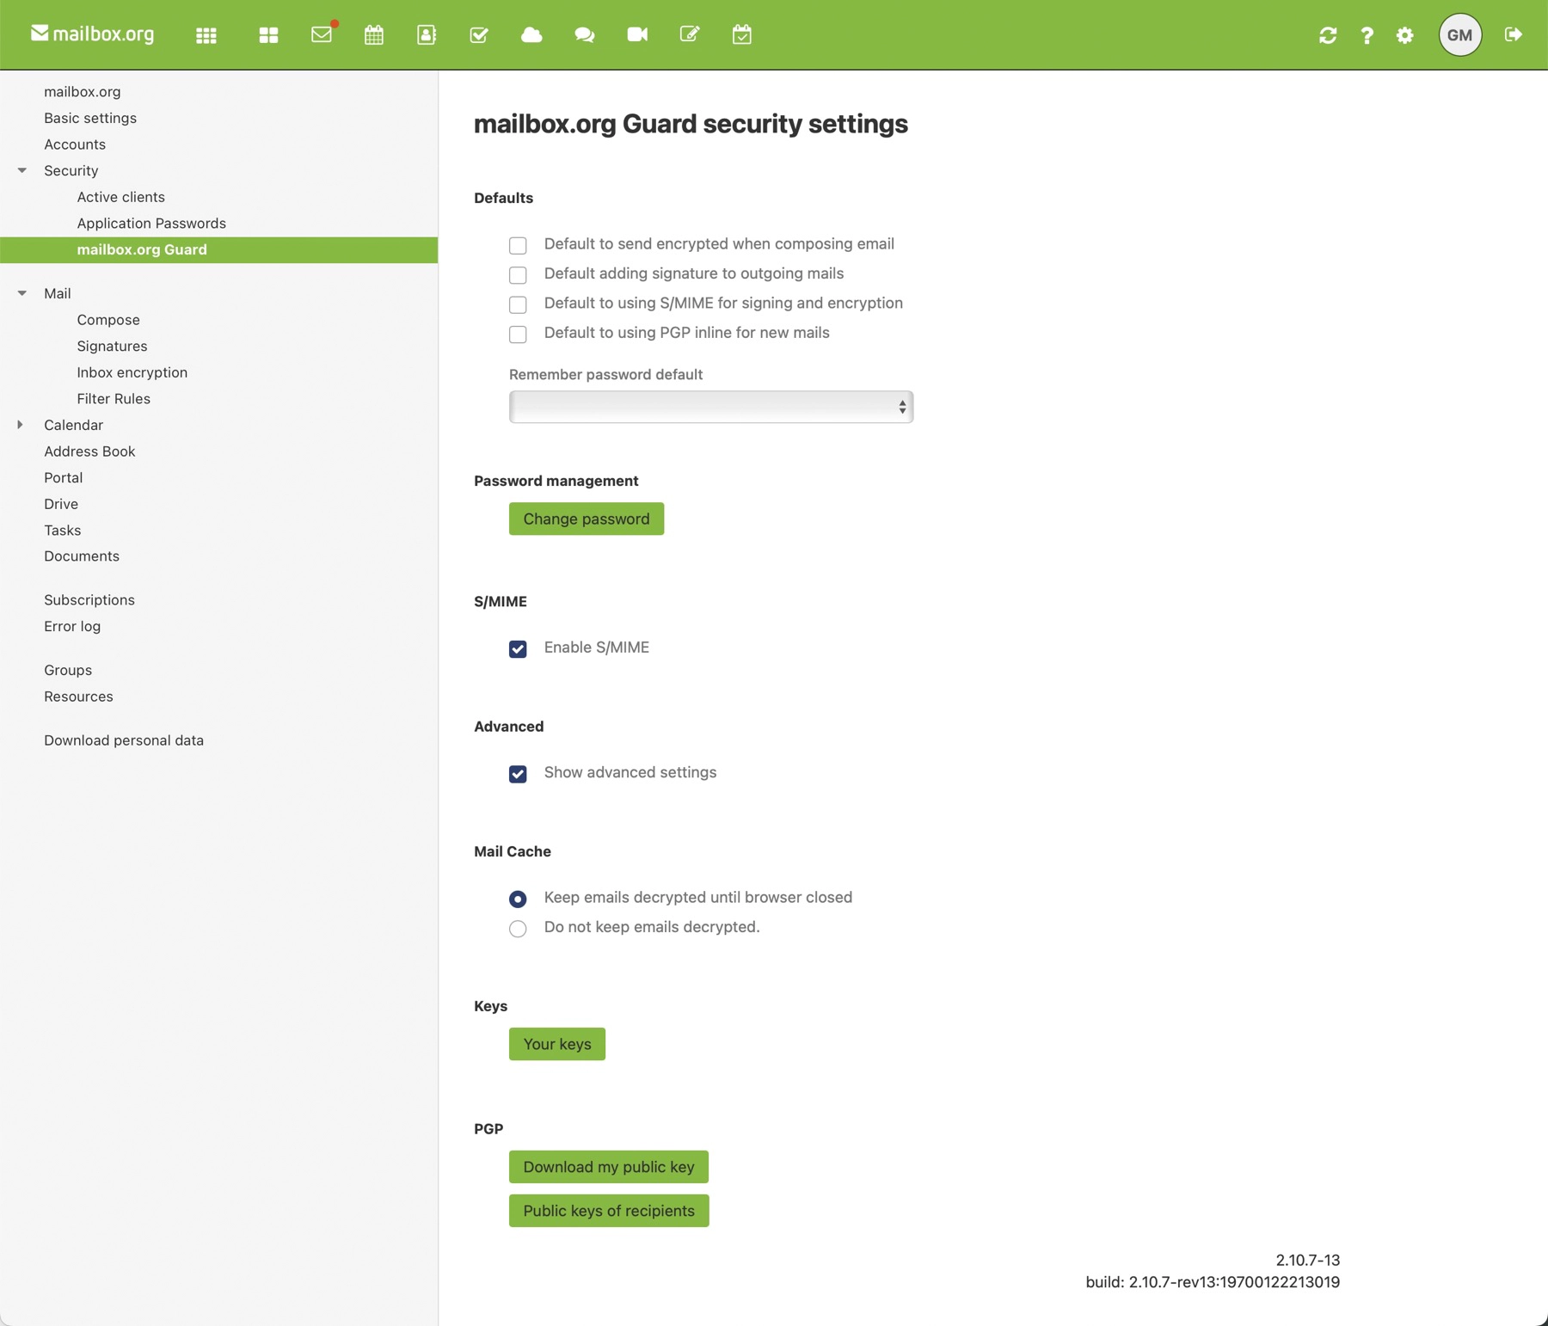Open the help question mark icon

click(1367, 35)
